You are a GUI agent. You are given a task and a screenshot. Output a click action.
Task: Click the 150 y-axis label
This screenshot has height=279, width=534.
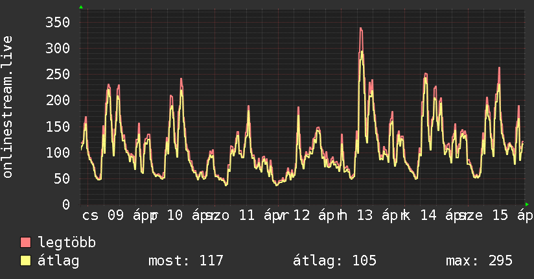point(58,127)
